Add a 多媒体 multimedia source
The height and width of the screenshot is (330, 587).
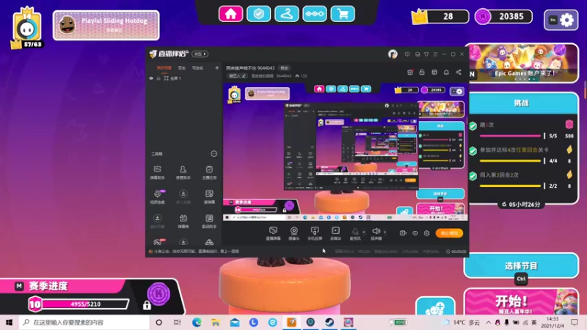pyautogui.click(x=335, y=233)
